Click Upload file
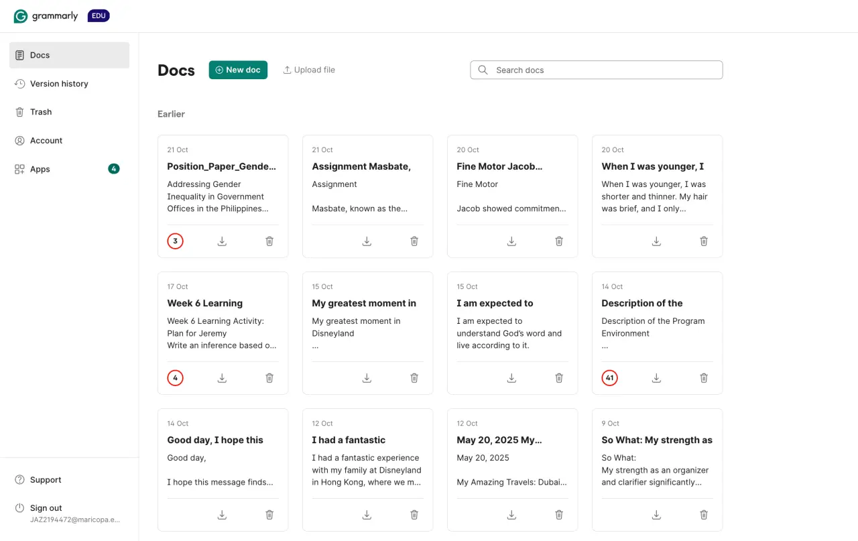 pos(309,70)
